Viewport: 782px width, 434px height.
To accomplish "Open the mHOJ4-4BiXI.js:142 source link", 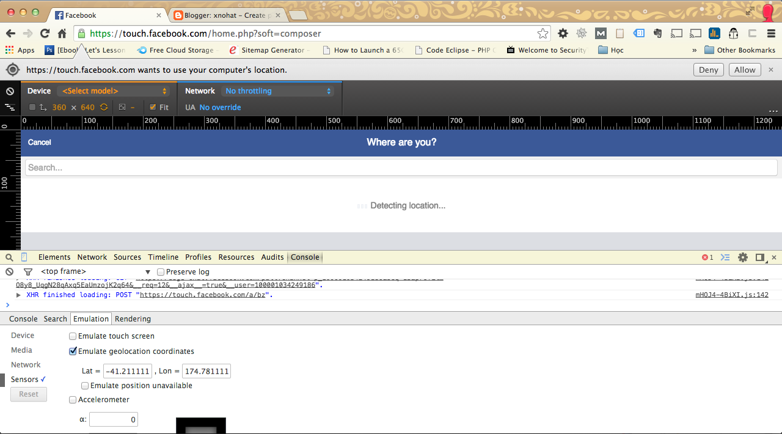I will [x=732, y=295].
